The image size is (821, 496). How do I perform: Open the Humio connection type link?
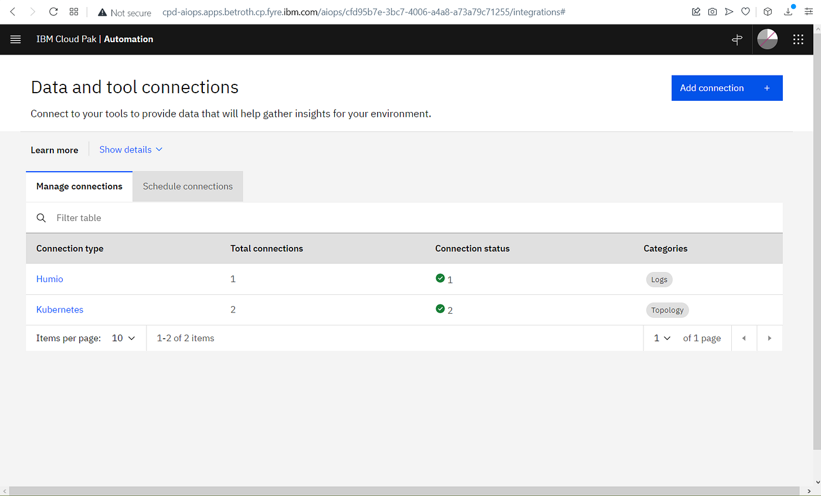(x=49, y=279)
